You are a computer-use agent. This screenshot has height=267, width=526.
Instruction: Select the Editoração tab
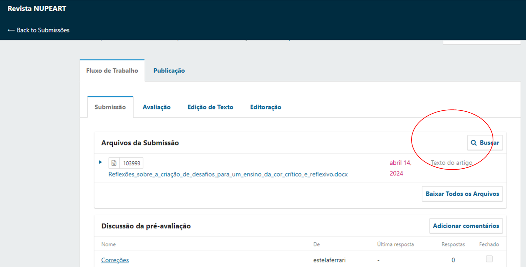click(265, 107)
